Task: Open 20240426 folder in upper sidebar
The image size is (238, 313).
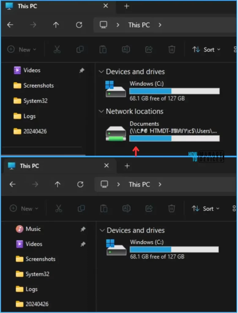Action: [30, 131]
